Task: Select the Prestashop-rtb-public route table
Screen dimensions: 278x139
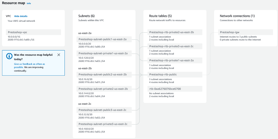Action: [x=163, y=74]
